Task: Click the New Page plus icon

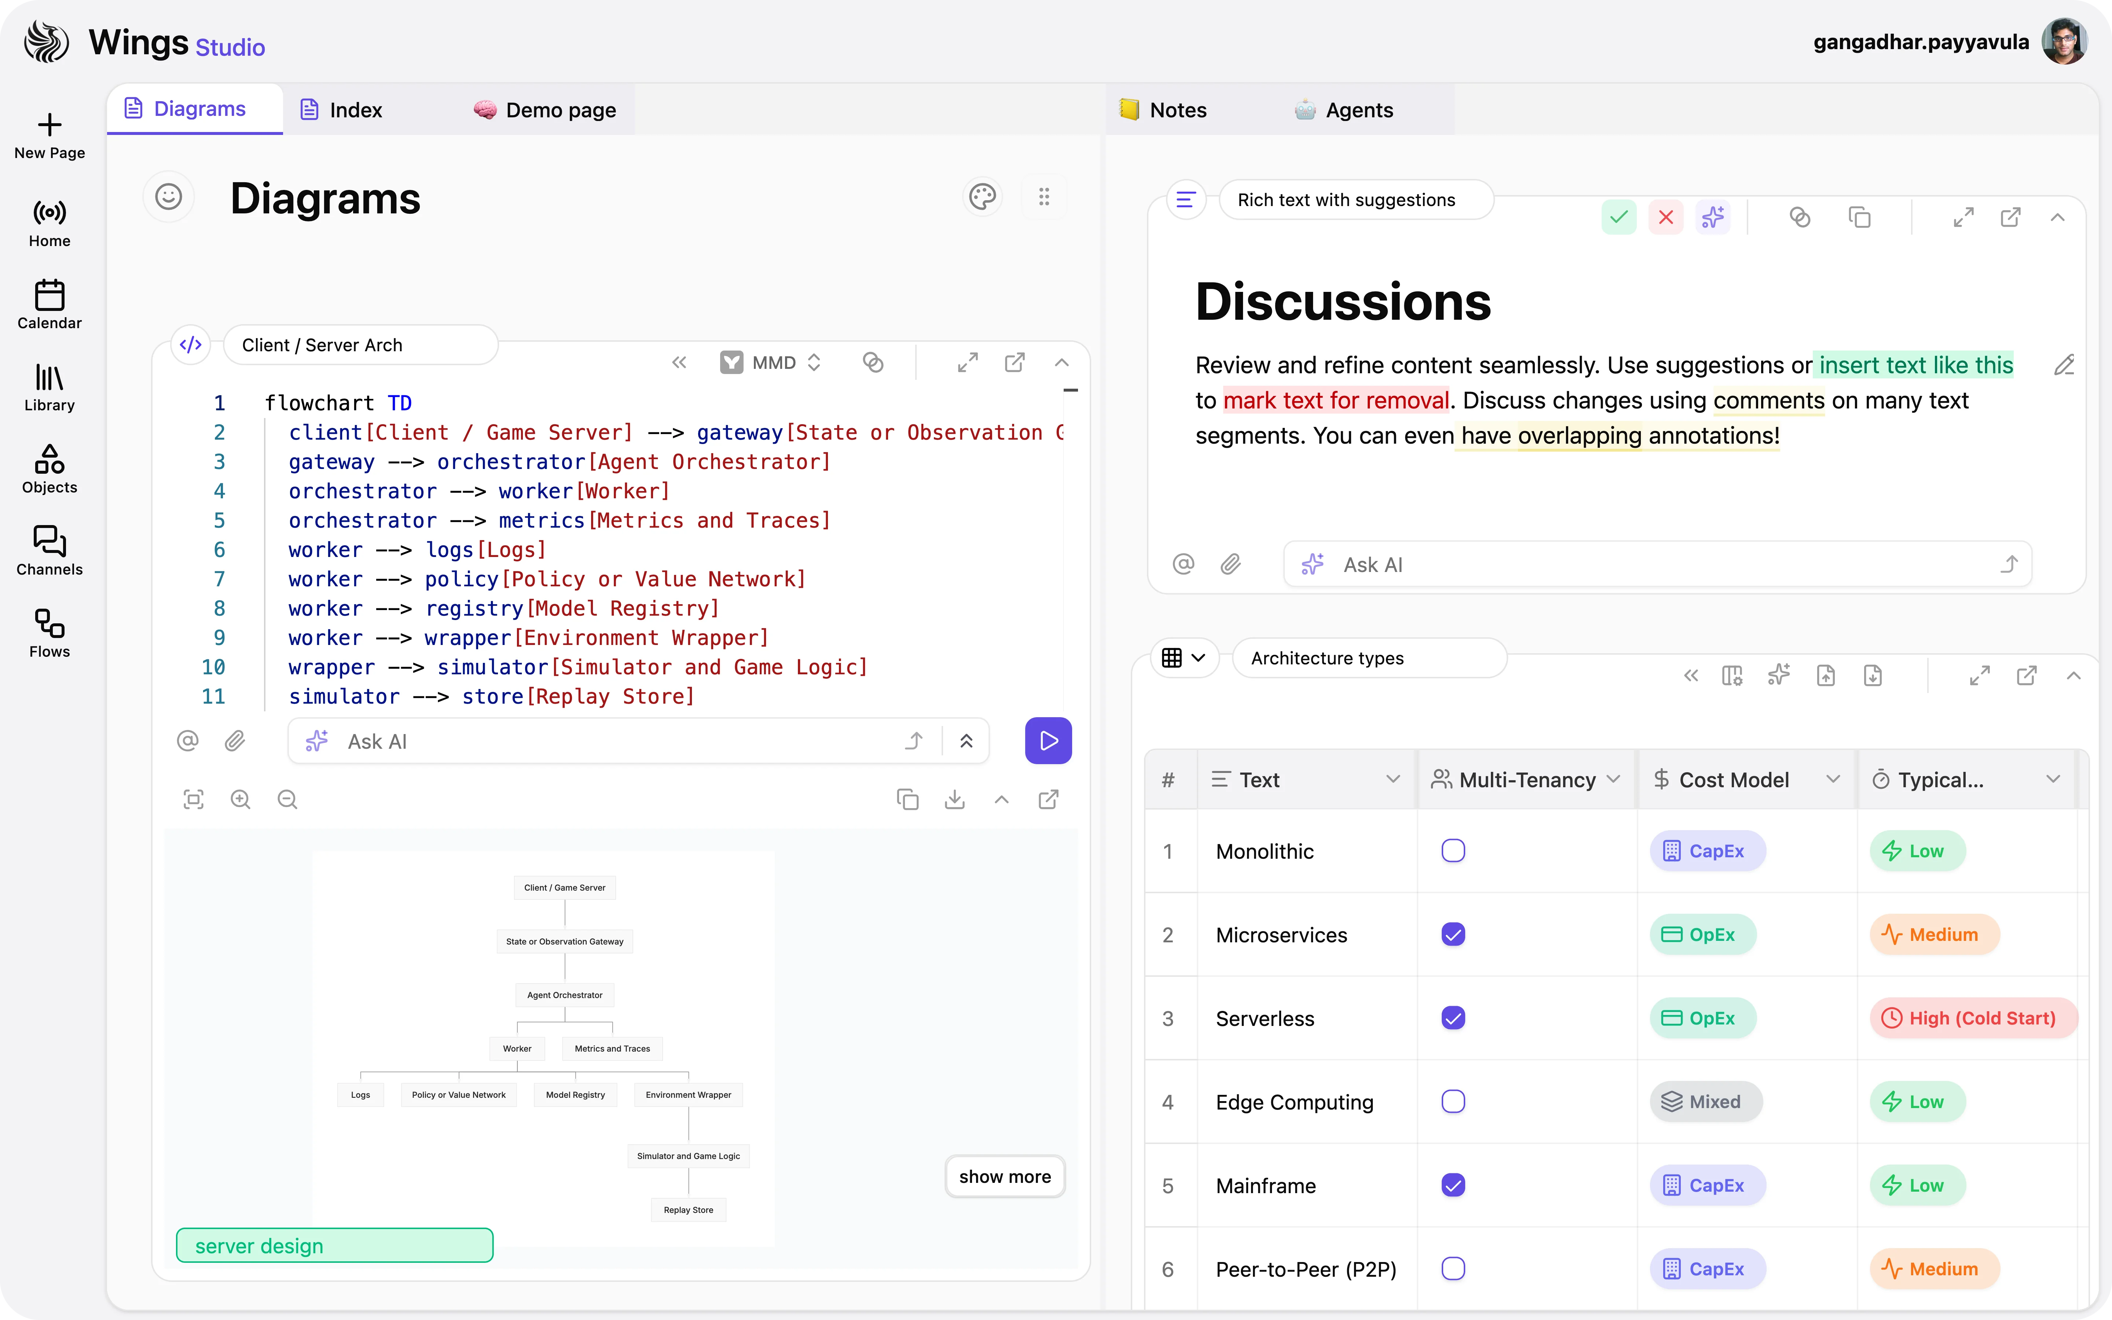Action: pyautogui.click(x=50, y=125)
